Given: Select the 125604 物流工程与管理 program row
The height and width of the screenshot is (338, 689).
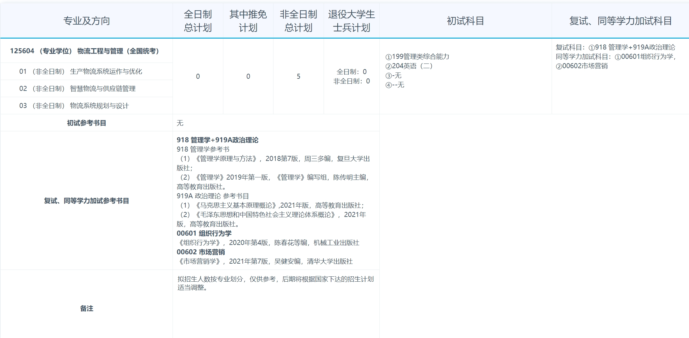Looking at the screenshot, I should (84, 51).
